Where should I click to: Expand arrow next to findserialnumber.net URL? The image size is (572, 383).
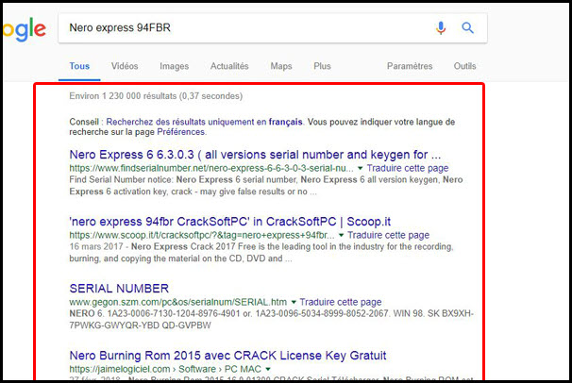click(x=361, y=168)
